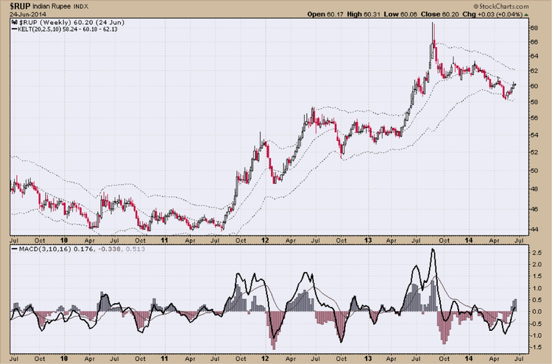Click the price axis label '62'

(x=534, y=71)
